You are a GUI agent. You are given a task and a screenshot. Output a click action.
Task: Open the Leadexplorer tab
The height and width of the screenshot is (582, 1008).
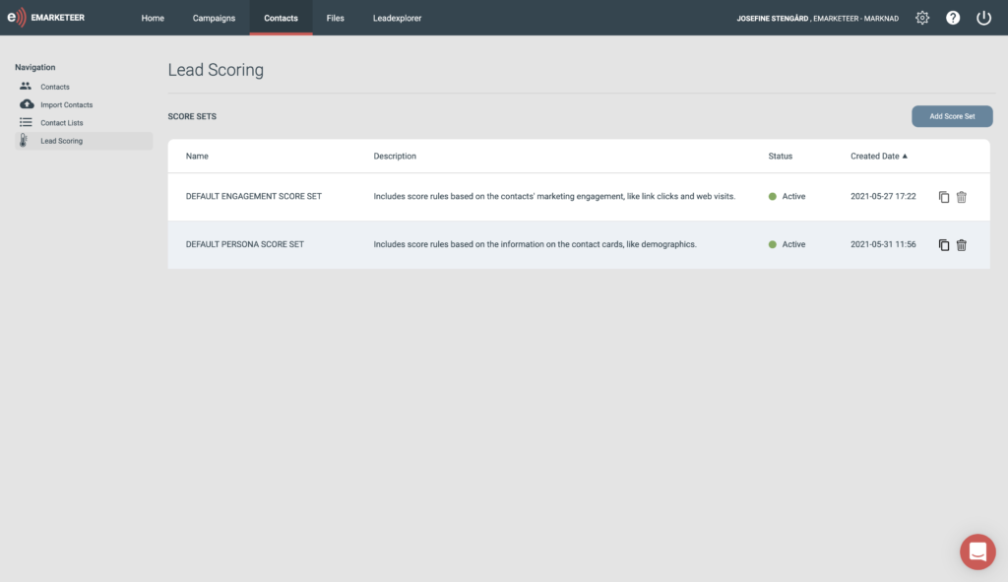[398, 18]
